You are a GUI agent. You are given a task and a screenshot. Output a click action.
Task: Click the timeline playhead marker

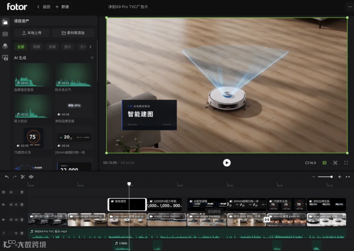(129, 184)
